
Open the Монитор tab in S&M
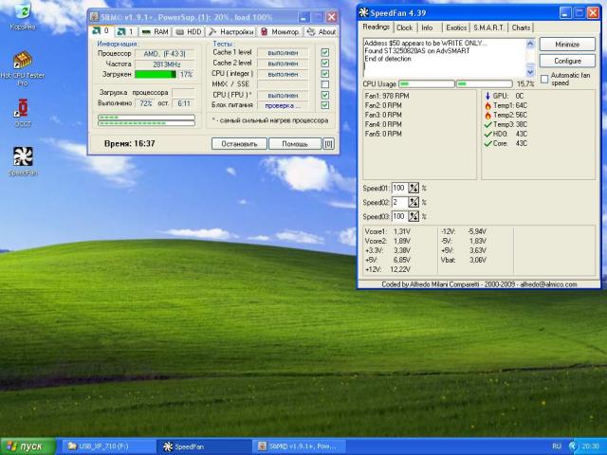click(x=281, y=31)
